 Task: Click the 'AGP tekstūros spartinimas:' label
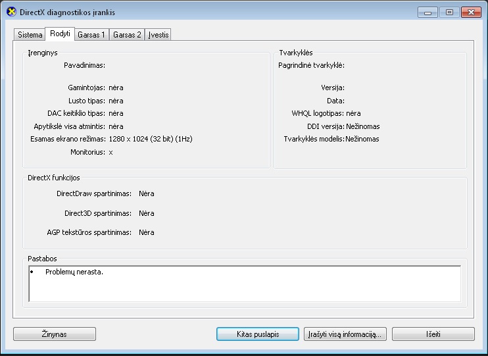(x=89, y=232)
